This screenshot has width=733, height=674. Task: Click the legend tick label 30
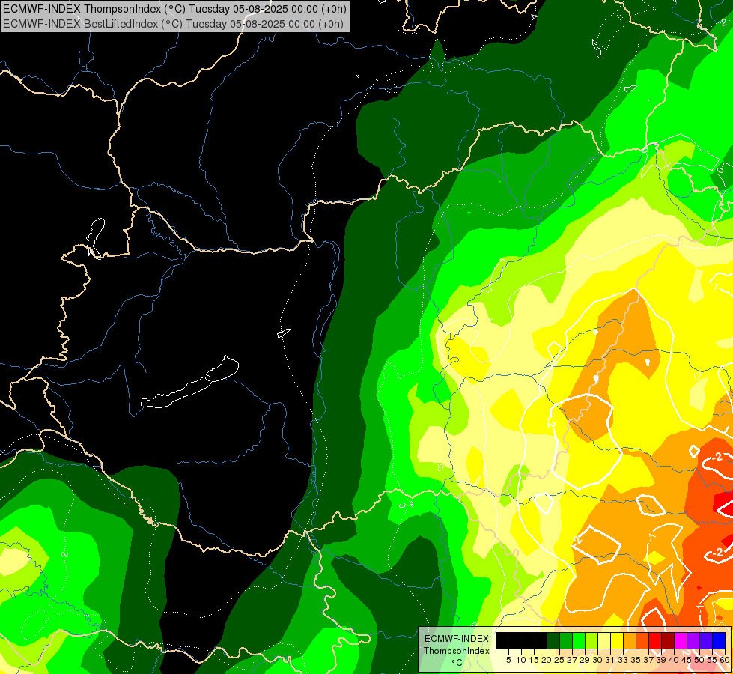[598, 660]
